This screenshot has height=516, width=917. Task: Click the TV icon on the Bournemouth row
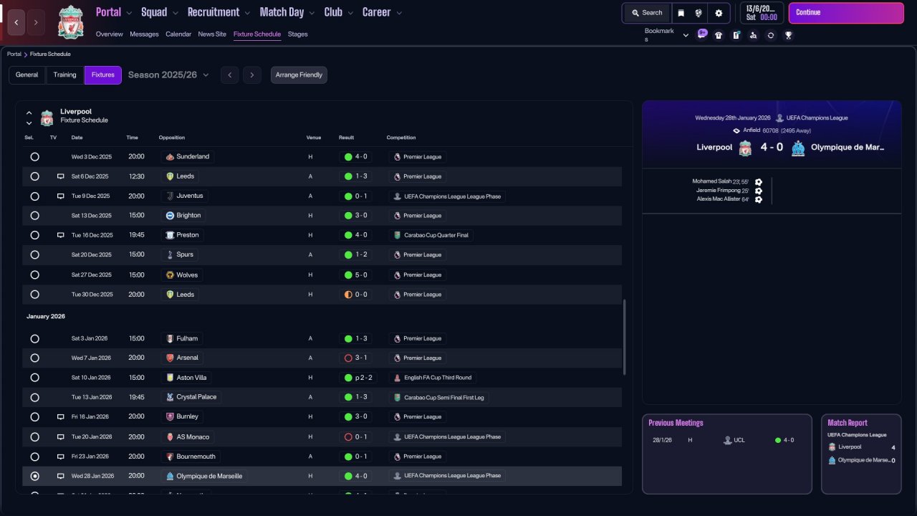[61, 457]
